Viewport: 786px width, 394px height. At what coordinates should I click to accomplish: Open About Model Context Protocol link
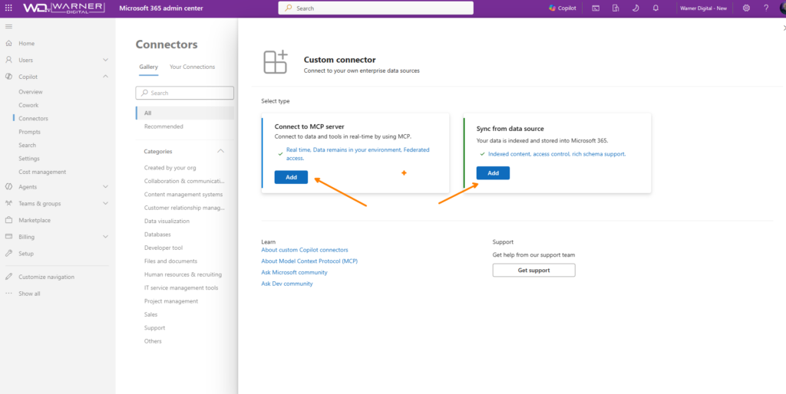pyautogui.click(x=309, y=261)
